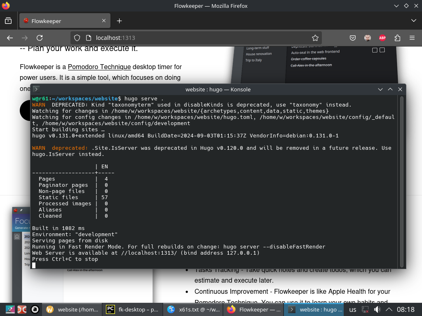Click the home icon in Flowkeeper screenshot
422x316 pixels.
pos(17,237)
